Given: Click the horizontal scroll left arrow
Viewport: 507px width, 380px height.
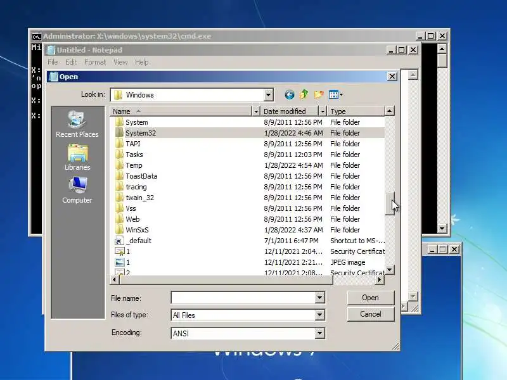Looking at the screenshot, I should (115, 279).
